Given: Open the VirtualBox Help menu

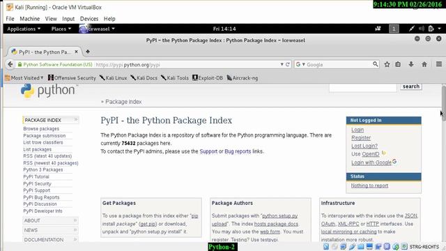Looking at the screenshot, I should click(x=109, y=19).
